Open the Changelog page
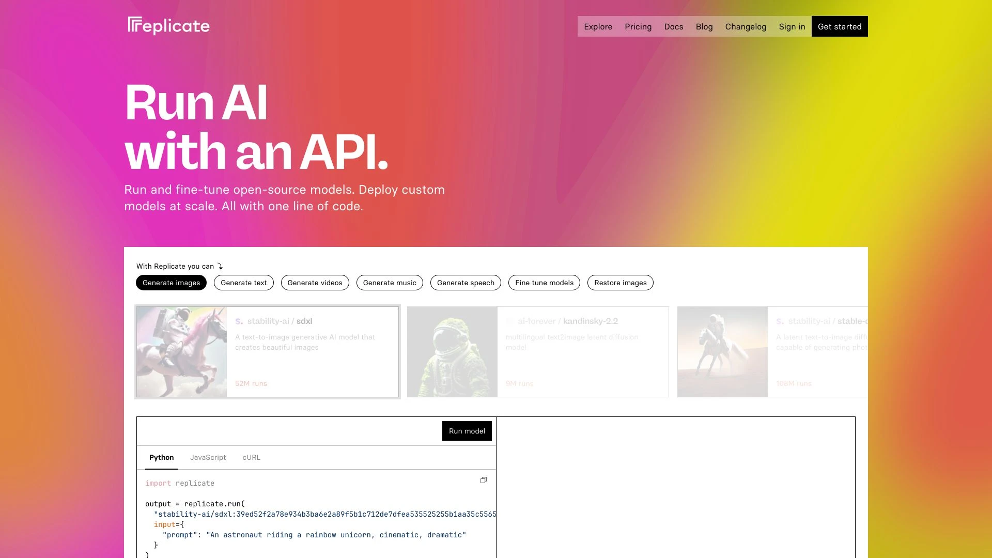The height and width of the screenshot is (558, 992). (x=746, y=26)
